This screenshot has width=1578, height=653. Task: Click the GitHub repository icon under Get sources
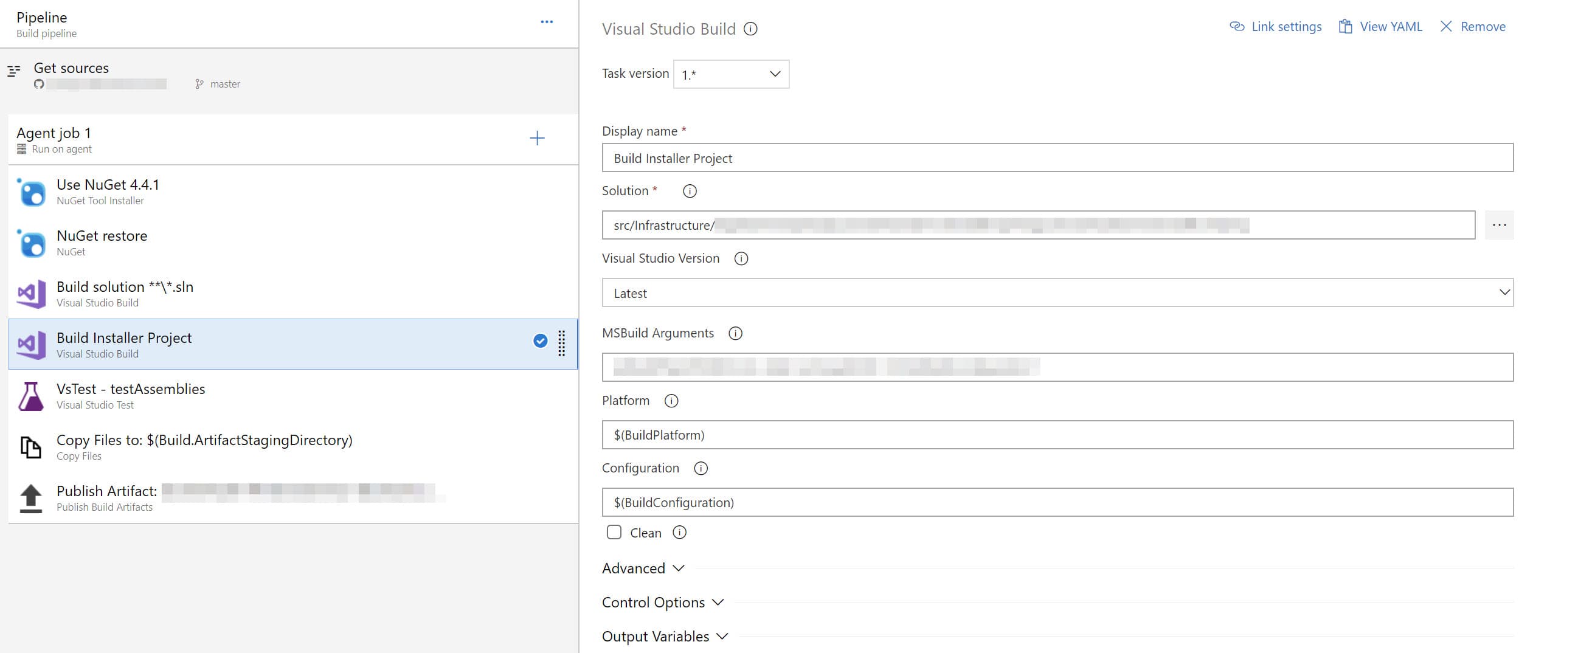39,84
